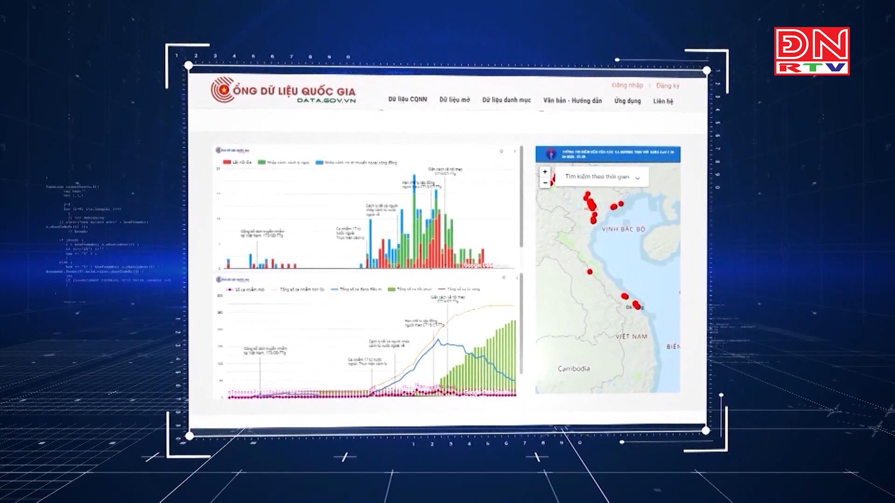Toggle the red domestic infection legend series

point(227,163)
